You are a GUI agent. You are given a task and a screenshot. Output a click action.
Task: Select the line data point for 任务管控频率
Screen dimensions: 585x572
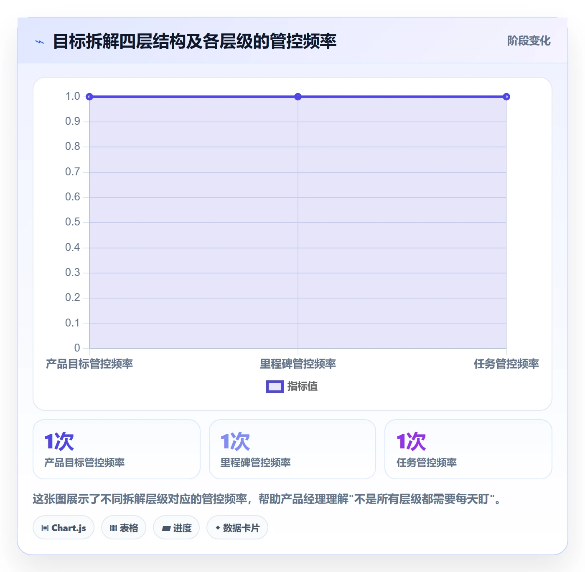[x=506, y=97]
